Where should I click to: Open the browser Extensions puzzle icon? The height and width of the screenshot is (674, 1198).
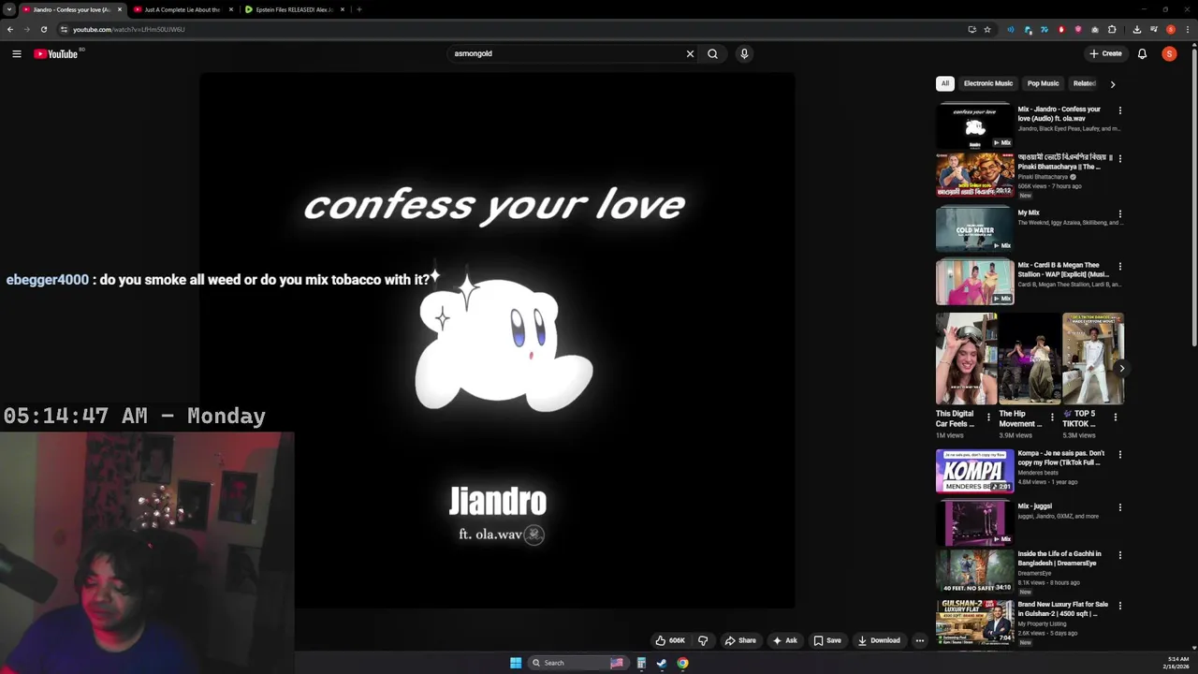(1112, 29)
